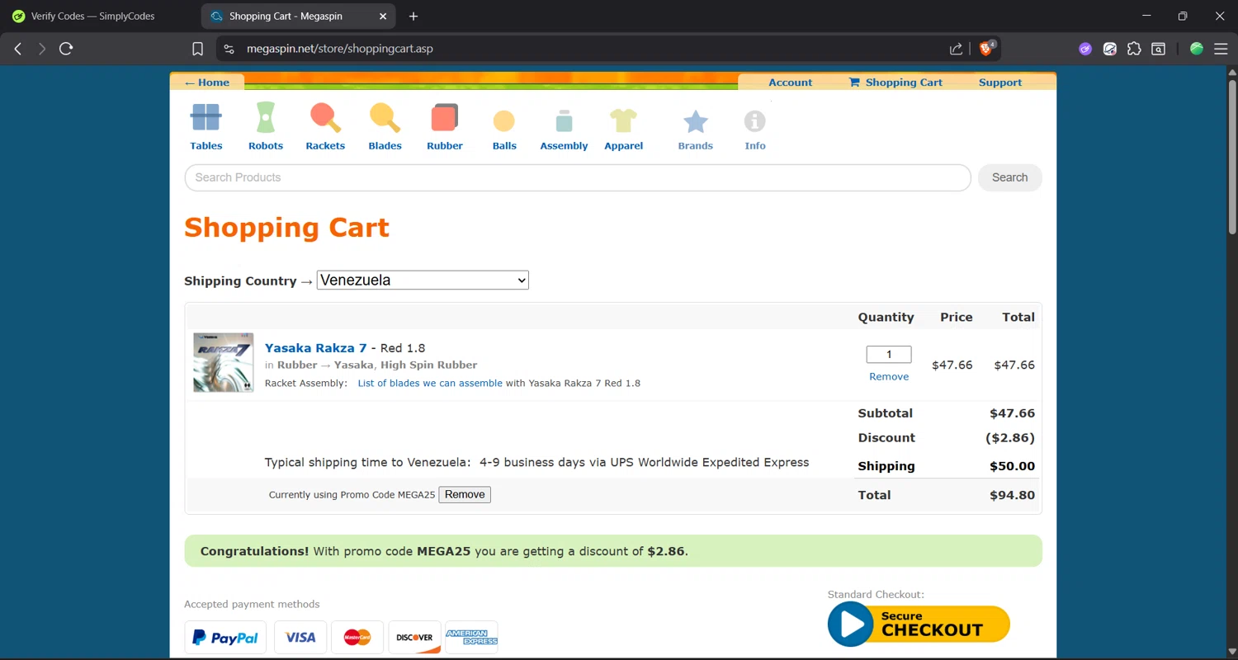Viewport: 1238px width, 660px height.
Task: Click the sidebar panel toolbar icon
Action: (1159, 49)
